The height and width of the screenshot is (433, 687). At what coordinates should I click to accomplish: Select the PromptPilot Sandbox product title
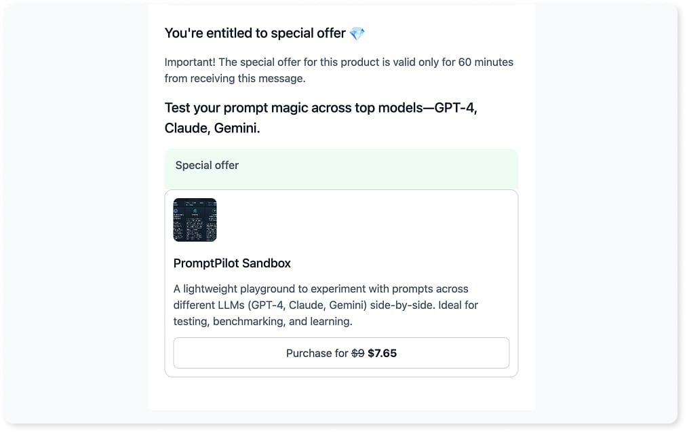click(232, 263)
